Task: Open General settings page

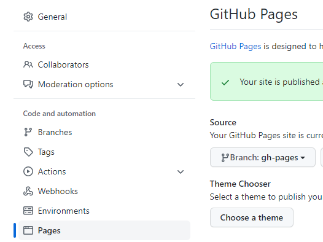Action: click(104, 17)
